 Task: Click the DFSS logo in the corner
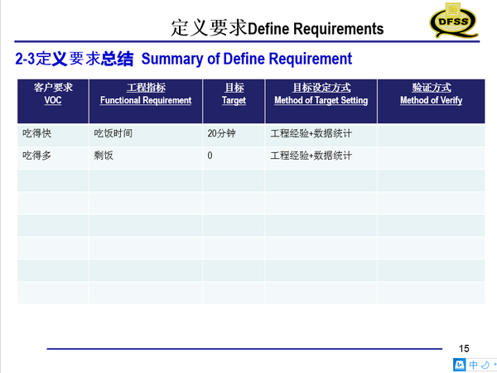tap(454, 21)
